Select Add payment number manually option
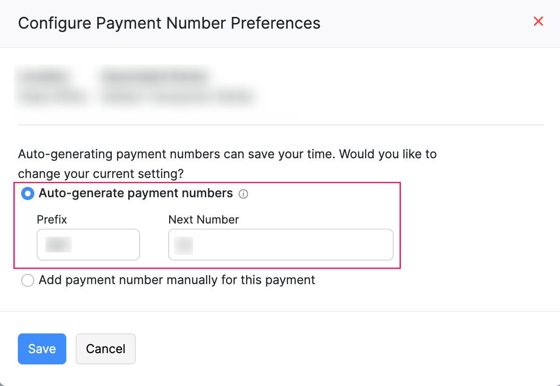Image resolution: width=560 pixels, height=386 pixels. pos(28,280)
